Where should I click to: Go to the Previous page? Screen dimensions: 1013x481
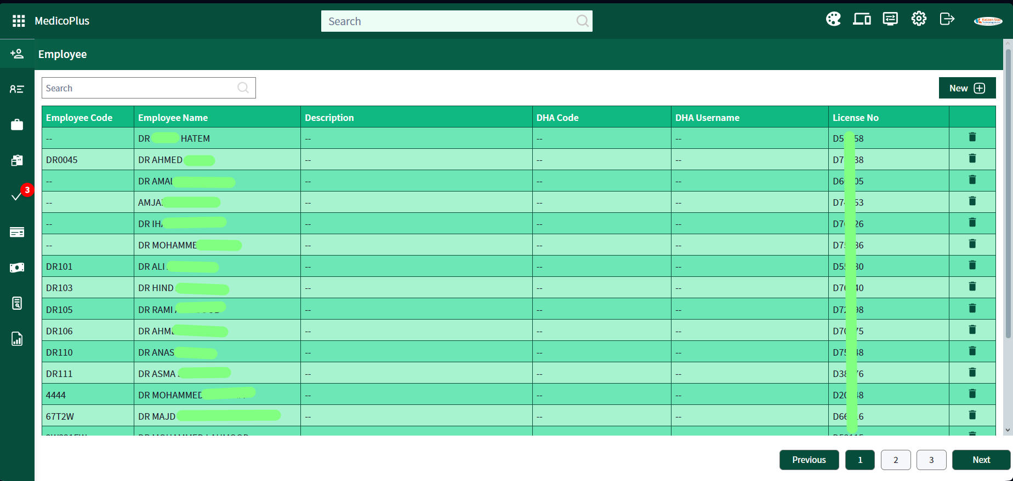[x=809, y=460]
